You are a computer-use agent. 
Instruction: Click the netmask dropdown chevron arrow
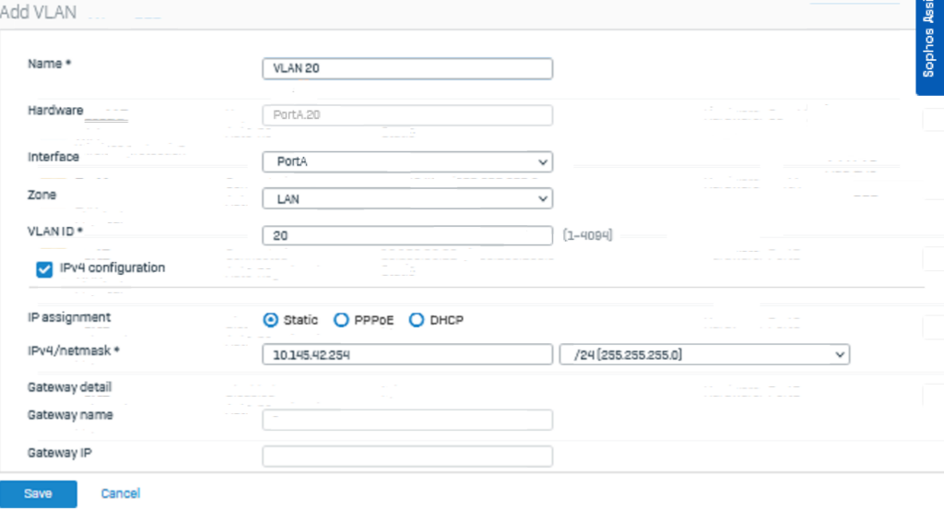click(x=840, y=355)
